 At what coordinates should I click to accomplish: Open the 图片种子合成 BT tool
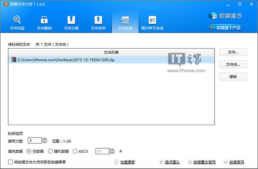(152, 23)
